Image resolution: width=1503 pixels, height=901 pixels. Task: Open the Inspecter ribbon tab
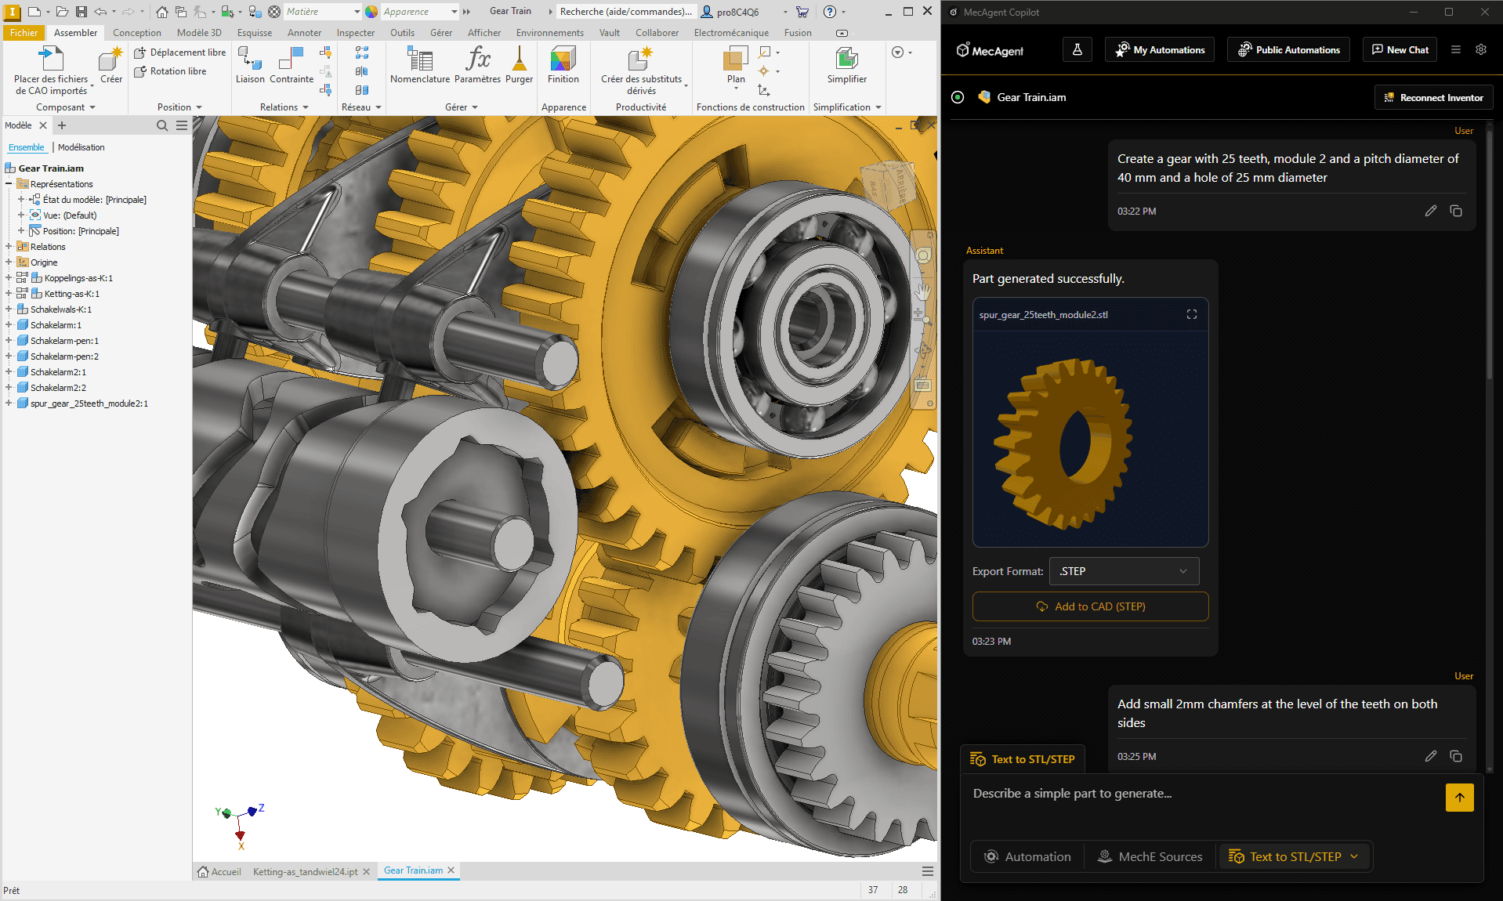(355, 33)
